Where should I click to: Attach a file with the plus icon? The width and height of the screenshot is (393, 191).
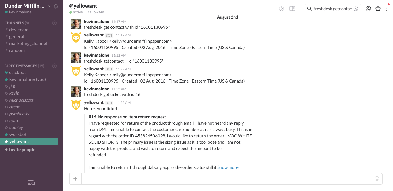[75, 178]
